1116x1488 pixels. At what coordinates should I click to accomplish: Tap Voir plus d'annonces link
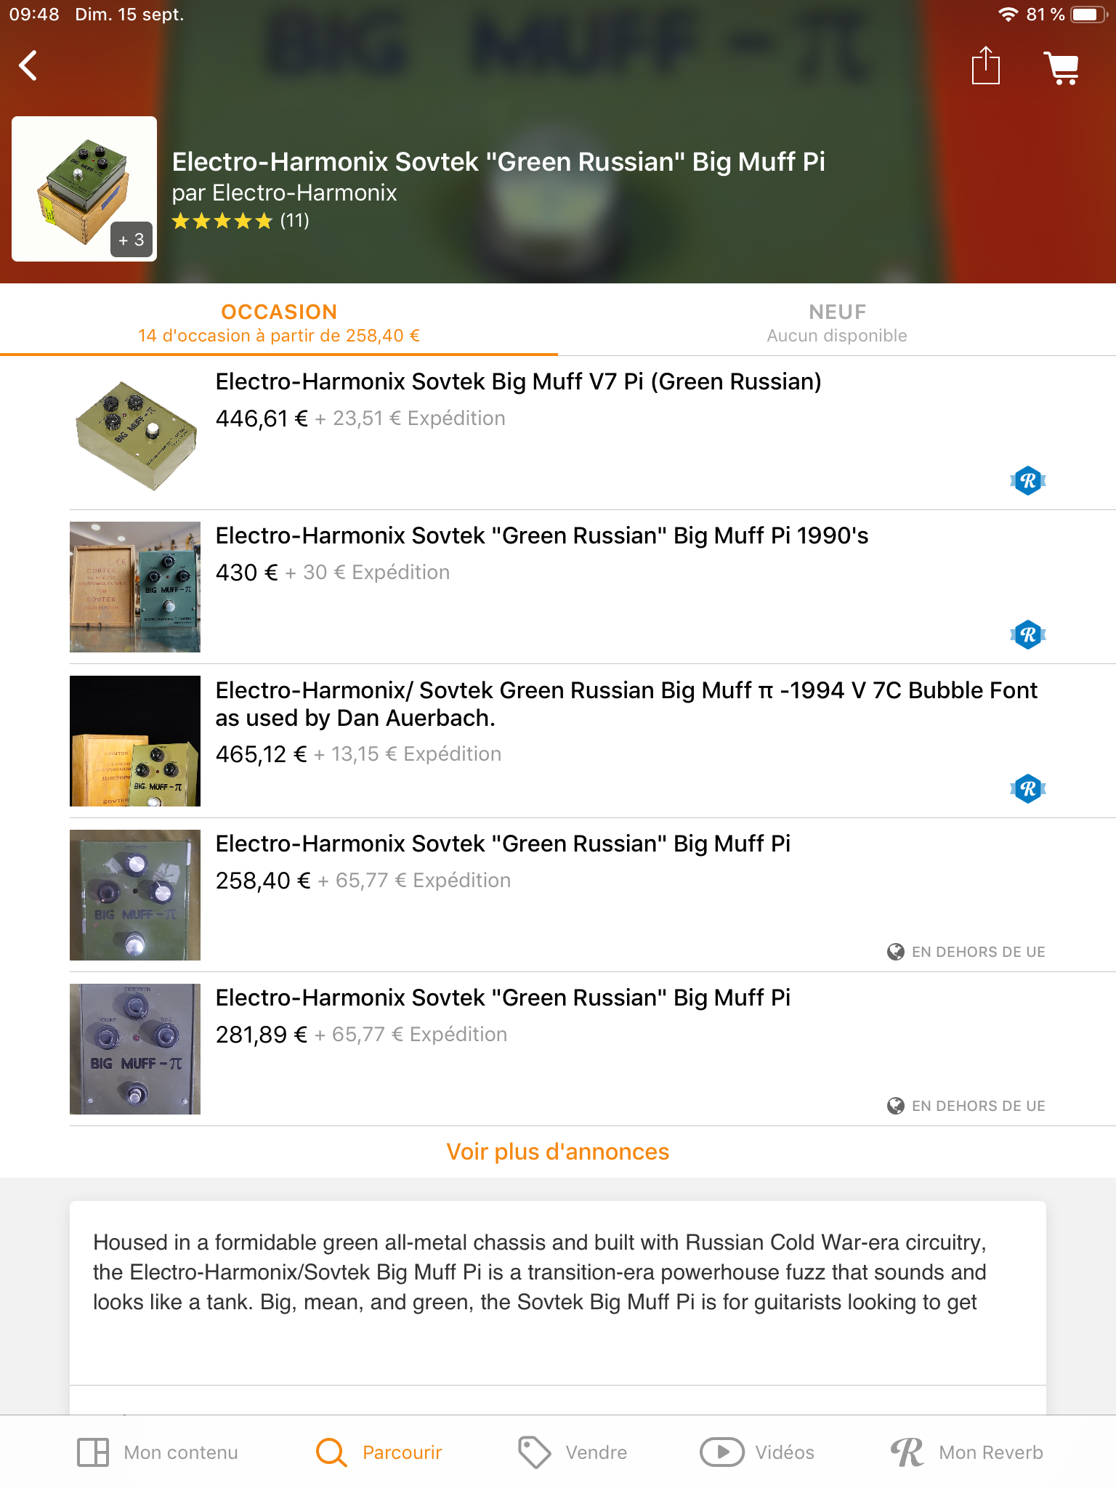point(558,1152)
